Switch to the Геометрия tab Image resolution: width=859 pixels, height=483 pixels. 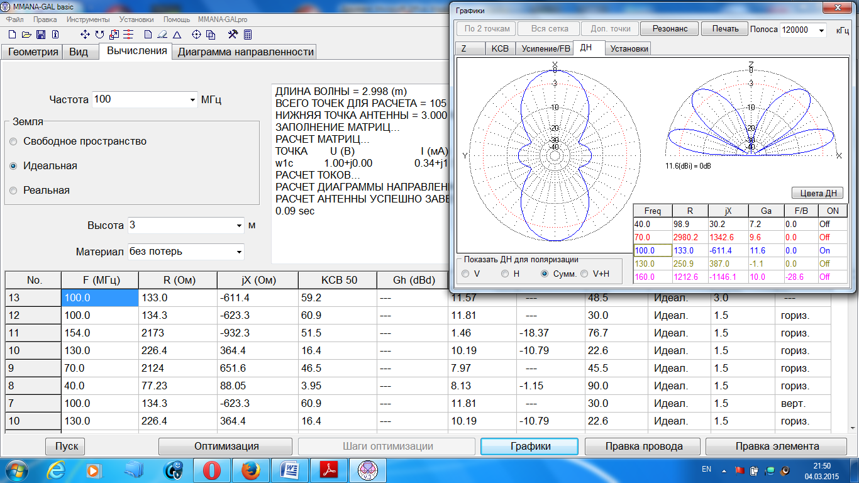coord(33,52)
